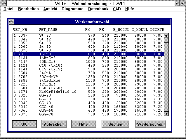Choose GGG-60 from the material list
The image size is (186, 139).
click(x=88, y=111)
